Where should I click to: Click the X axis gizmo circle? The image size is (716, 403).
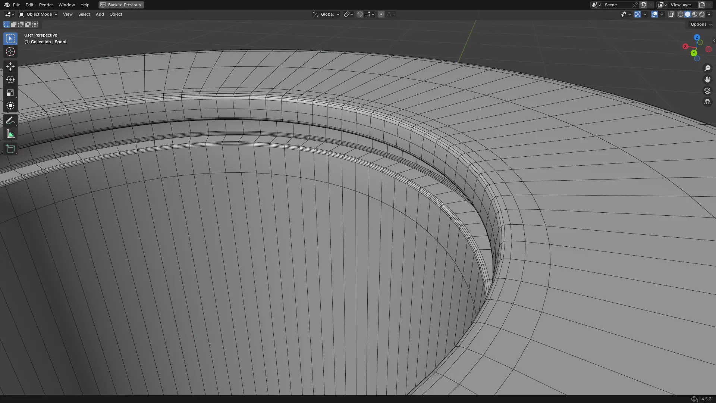click(685, 46)
